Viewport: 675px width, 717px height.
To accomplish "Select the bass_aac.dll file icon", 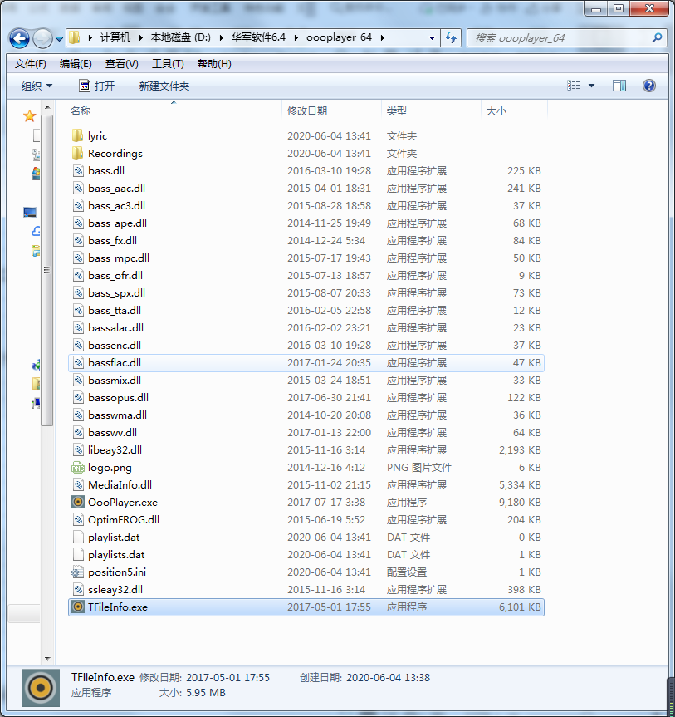I will 78,188.
